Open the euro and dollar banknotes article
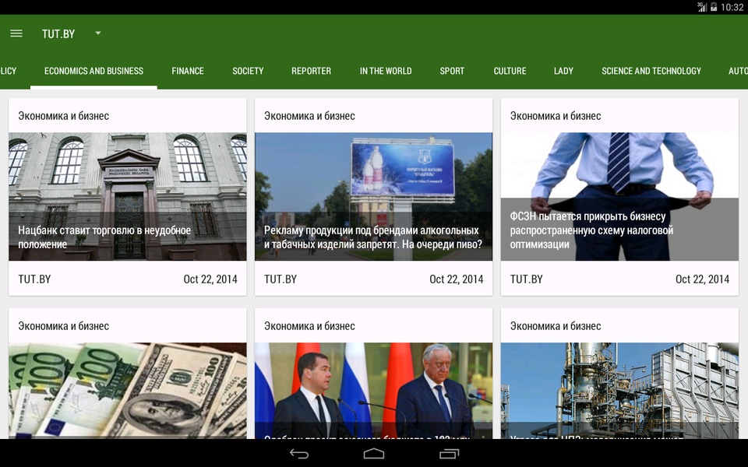Image resolution: width=748 pixels, height=467 pixels. [x=127, y=390]
